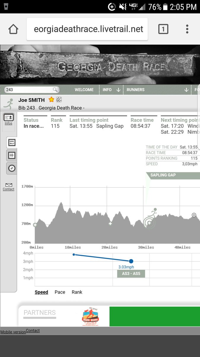Viewport: 200px width, 357px height.
Task: Click the plus marker near 20 miles
Action: coord(110,223)
